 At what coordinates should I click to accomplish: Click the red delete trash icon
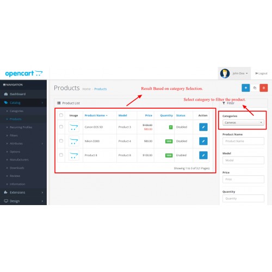click(x=264, y=88)
